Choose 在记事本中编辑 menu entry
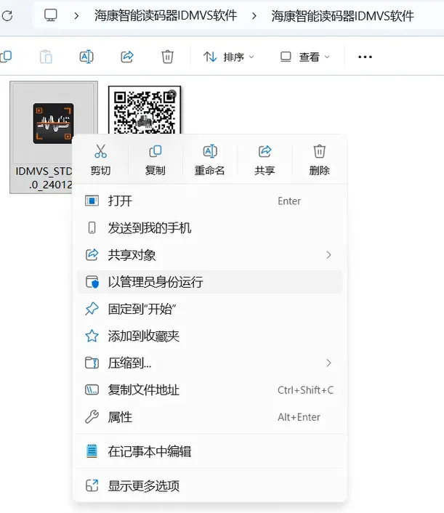 pos(210,451)
